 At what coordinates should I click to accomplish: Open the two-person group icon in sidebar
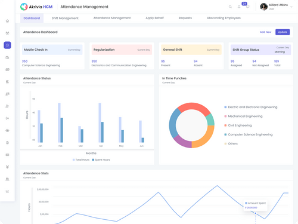click(7, 179)
